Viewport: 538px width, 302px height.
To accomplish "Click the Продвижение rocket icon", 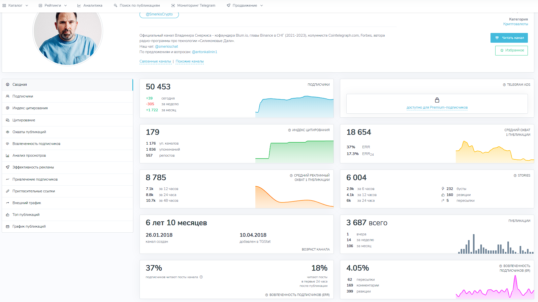I will pyautogui.click(x=228, y=5).
